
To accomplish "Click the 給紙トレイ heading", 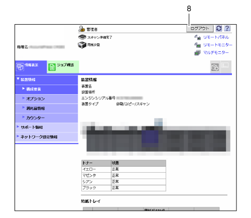I will point(90,201).
